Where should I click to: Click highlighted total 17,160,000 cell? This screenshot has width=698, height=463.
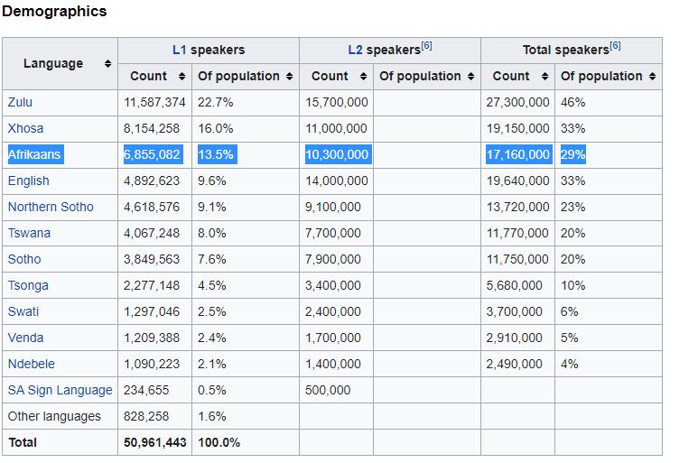pos(517,154)
